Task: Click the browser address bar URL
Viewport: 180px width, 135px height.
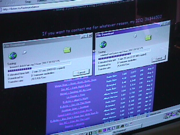Action: pos(20,9)
